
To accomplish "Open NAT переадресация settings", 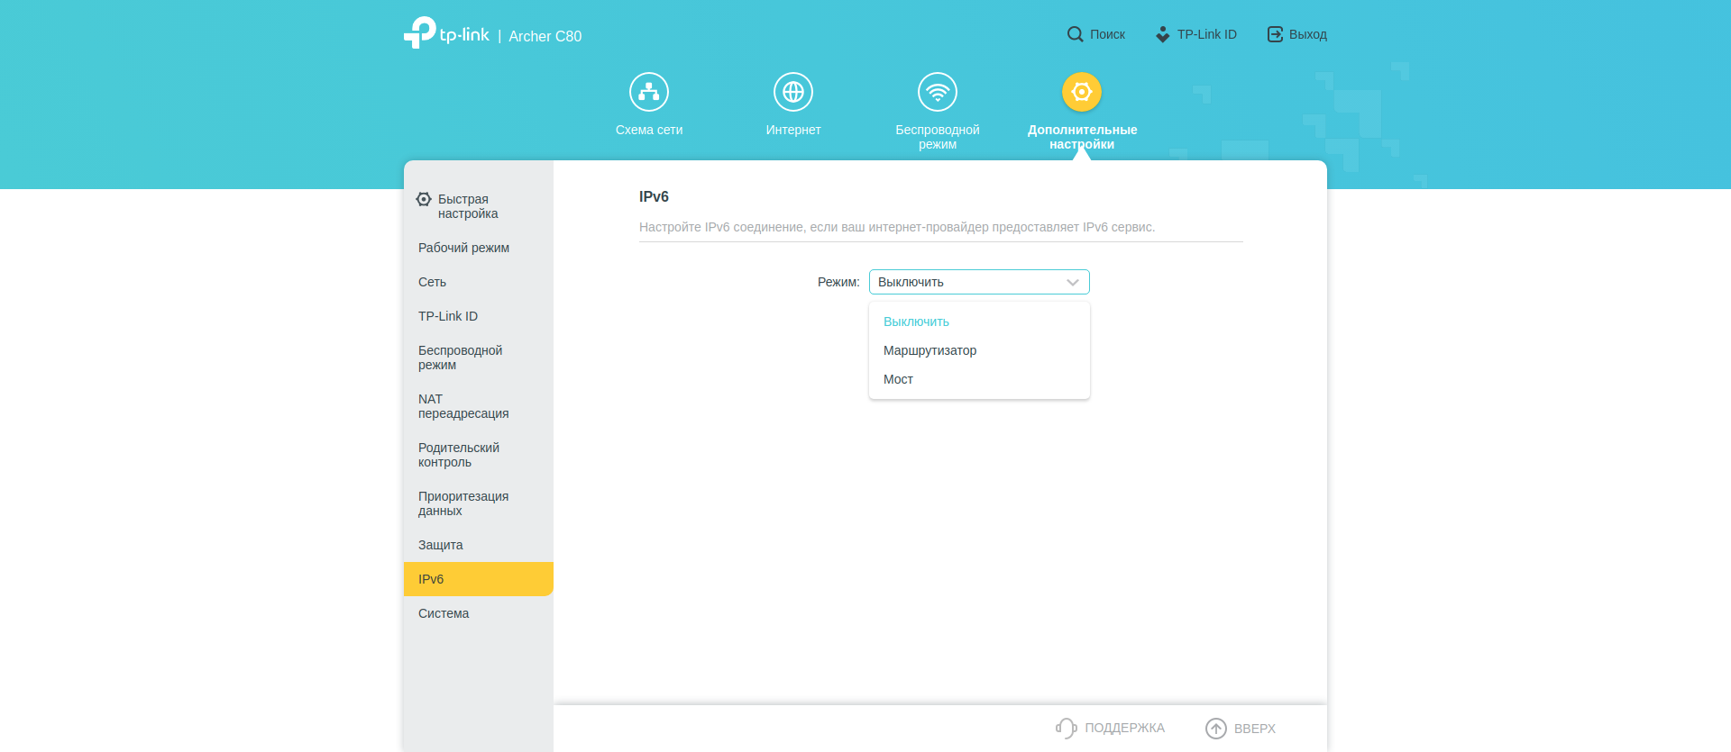I will [x=463, y=406].
